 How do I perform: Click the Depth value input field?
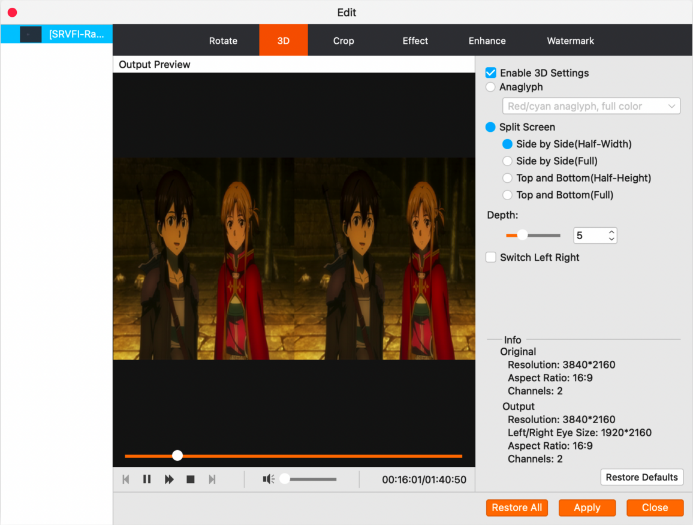pyautogui.click(x=590, y=236)
